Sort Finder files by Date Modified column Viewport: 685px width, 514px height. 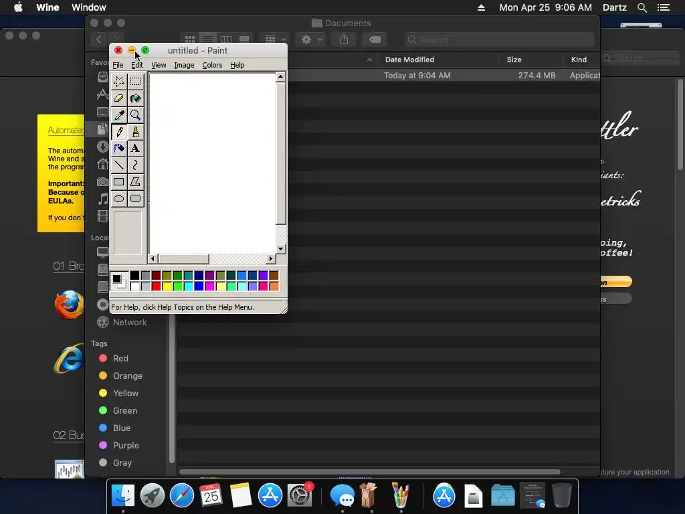click(409, 60)
